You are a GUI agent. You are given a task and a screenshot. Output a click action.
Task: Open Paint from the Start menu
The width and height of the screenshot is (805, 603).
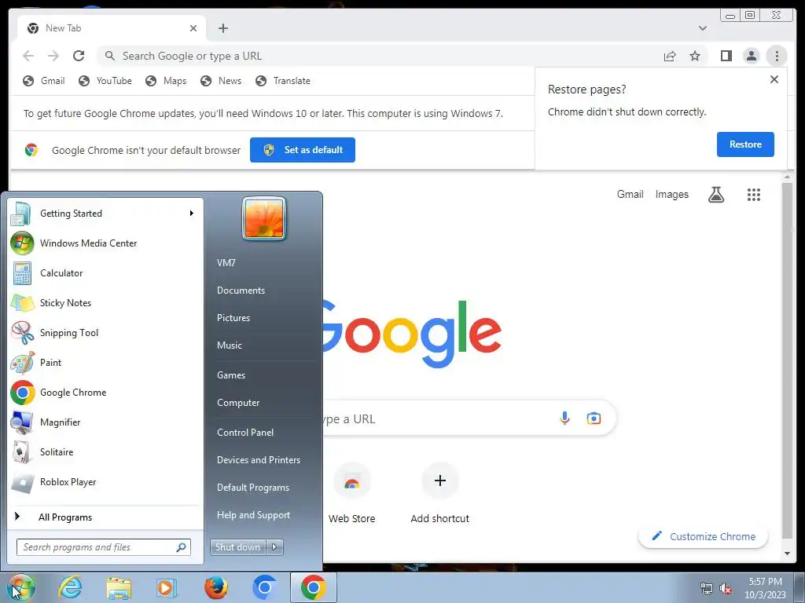pyautogui.click(x=105, y=363)
